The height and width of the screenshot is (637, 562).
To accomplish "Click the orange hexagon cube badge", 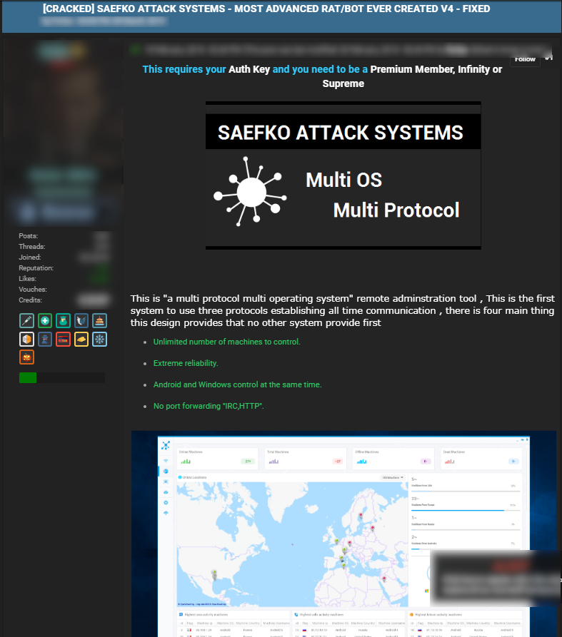I will point(26,340).
